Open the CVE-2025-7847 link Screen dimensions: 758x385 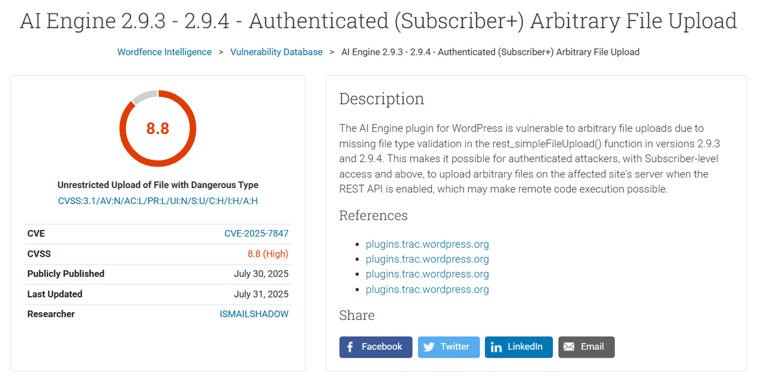click(256, 234)
